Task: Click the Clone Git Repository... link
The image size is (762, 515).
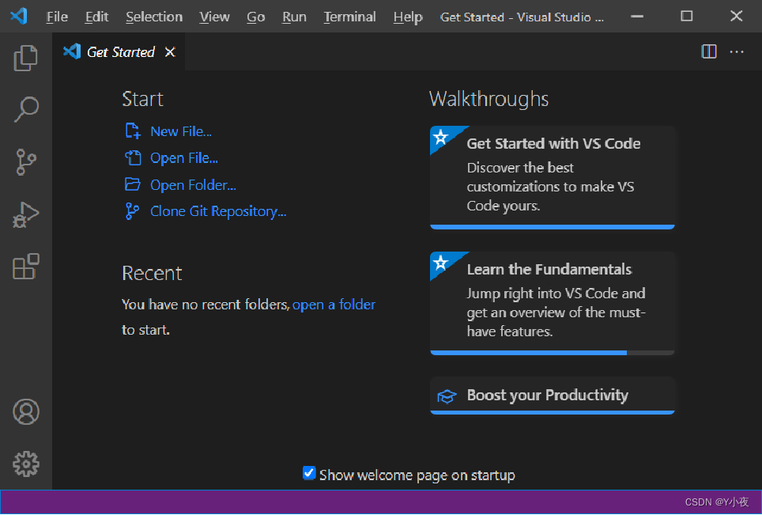Action: tap(218, 211)
